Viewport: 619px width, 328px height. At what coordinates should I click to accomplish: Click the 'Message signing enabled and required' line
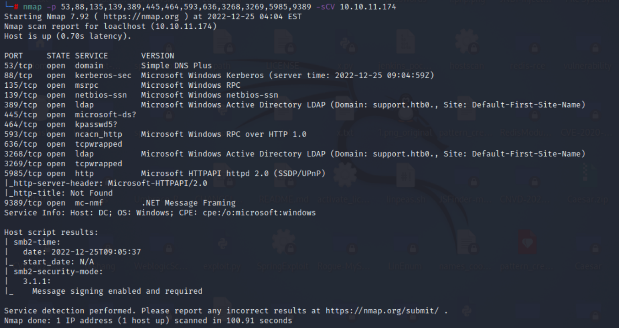click(117, 291)
